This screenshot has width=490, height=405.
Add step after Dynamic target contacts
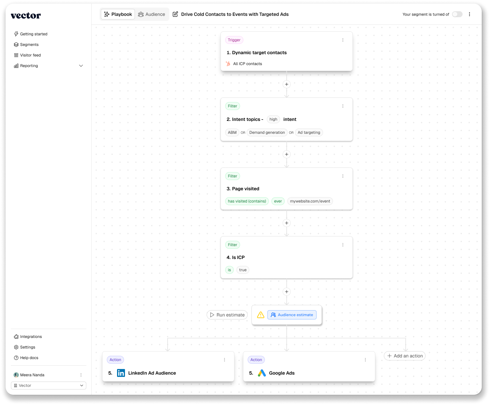[x=287, y=84]
